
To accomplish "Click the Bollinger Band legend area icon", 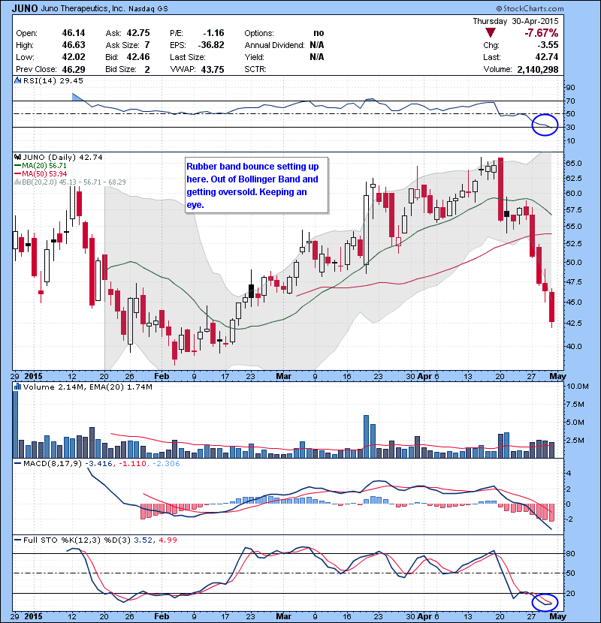I will [x=17, y=182].
